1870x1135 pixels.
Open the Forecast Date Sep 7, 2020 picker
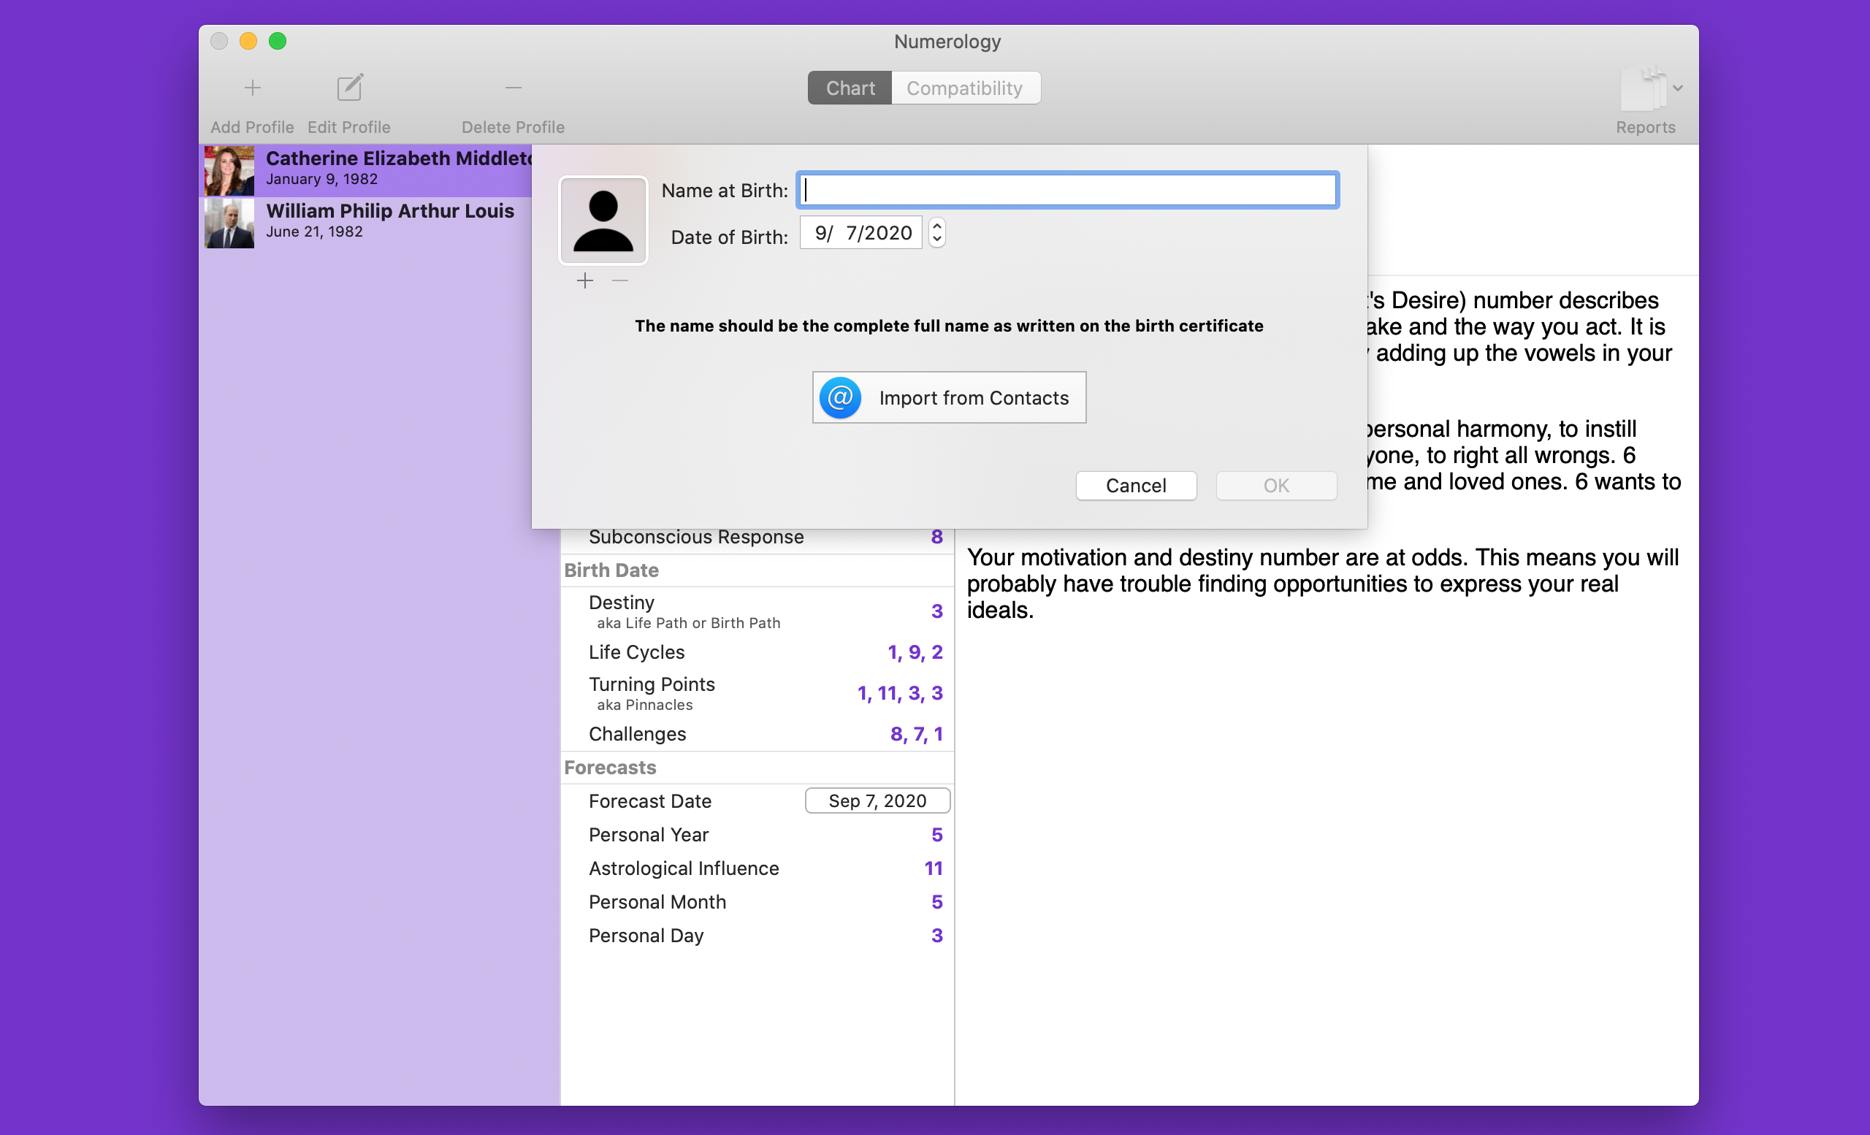pyautogui.click(x=877, y=801)
